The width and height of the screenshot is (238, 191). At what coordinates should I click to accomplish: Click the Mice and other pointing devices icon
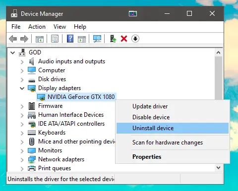pos(32,142)
